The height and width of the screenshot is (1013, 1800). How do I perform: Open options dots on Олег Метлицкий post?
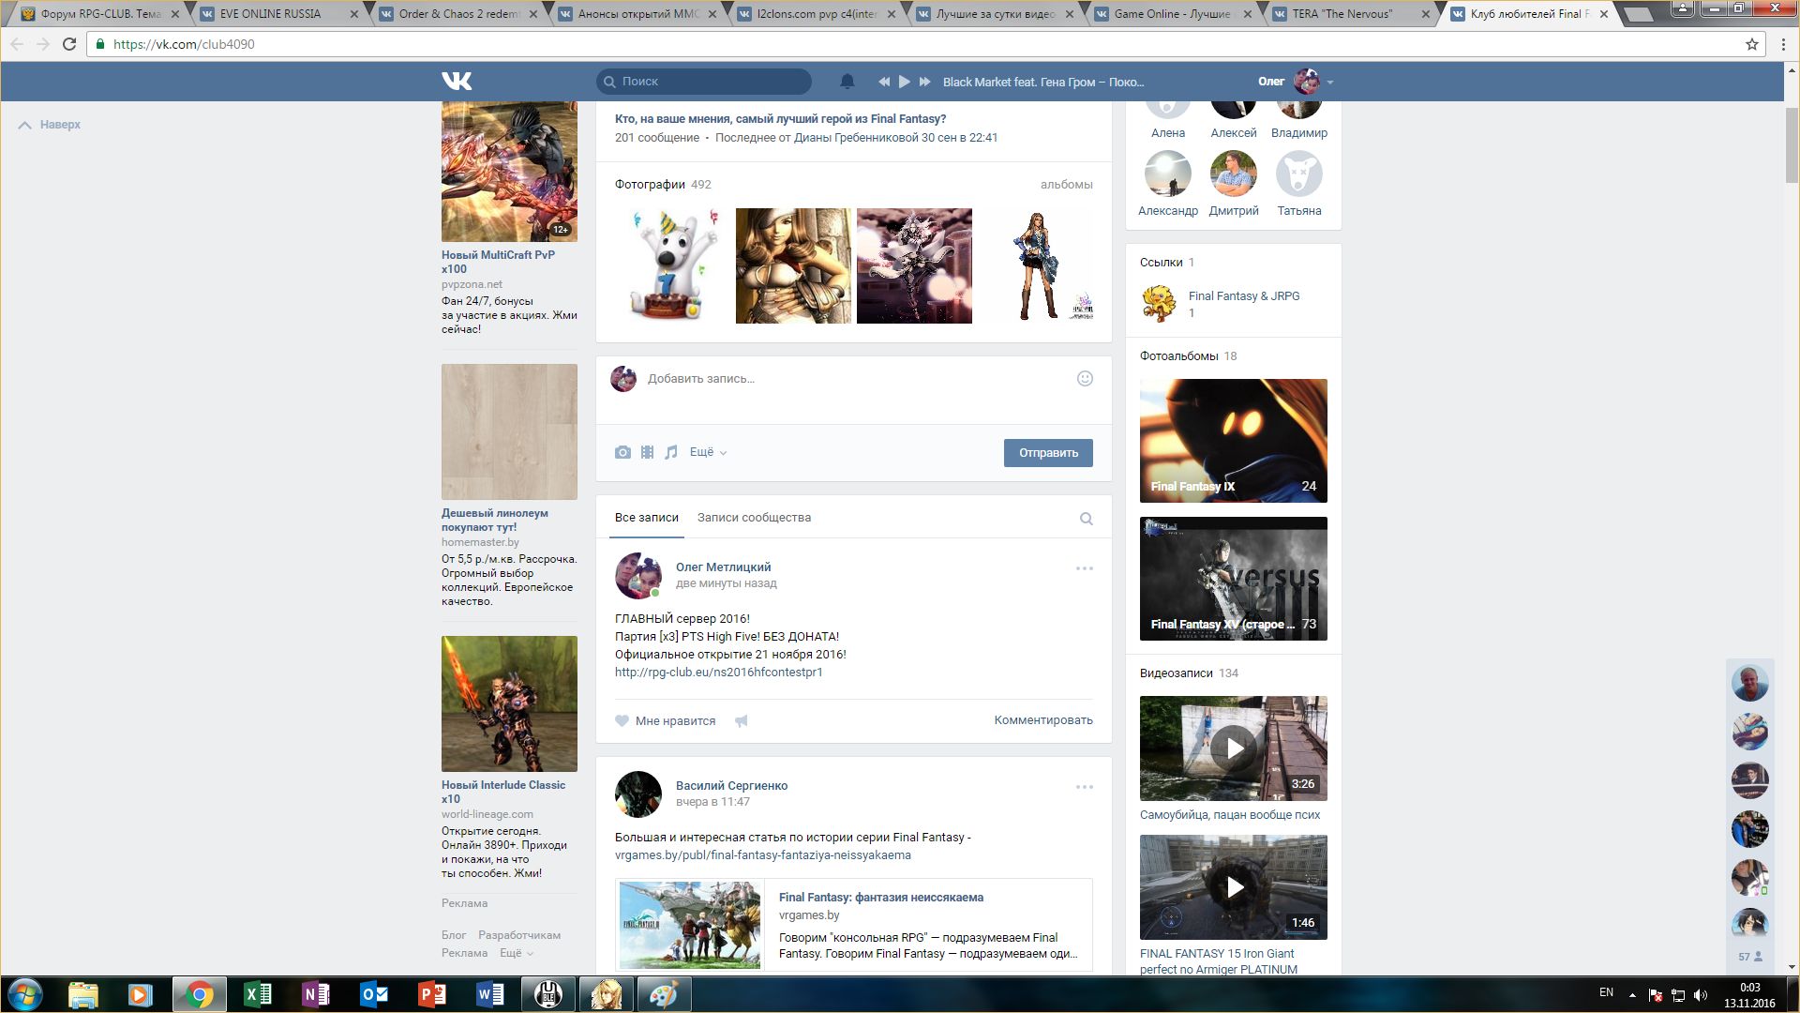tap(1085, 568)
